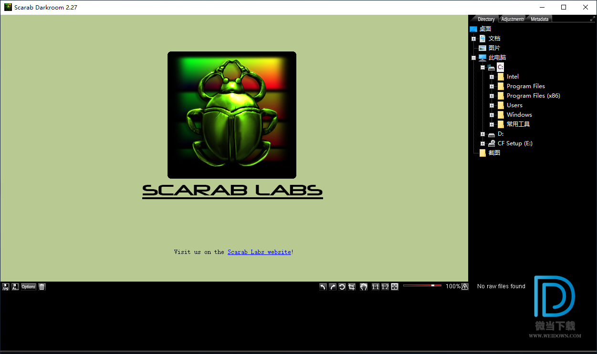597x354 pixels.
Task: Set zoom to 1:1
Action: [x=376, y=286]
